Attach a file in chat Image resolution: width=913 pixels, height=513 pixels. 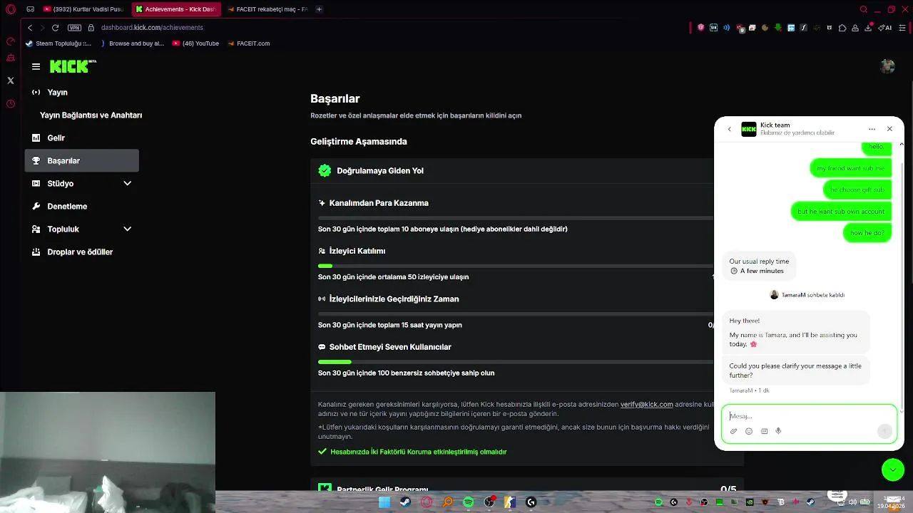(733, 431)
